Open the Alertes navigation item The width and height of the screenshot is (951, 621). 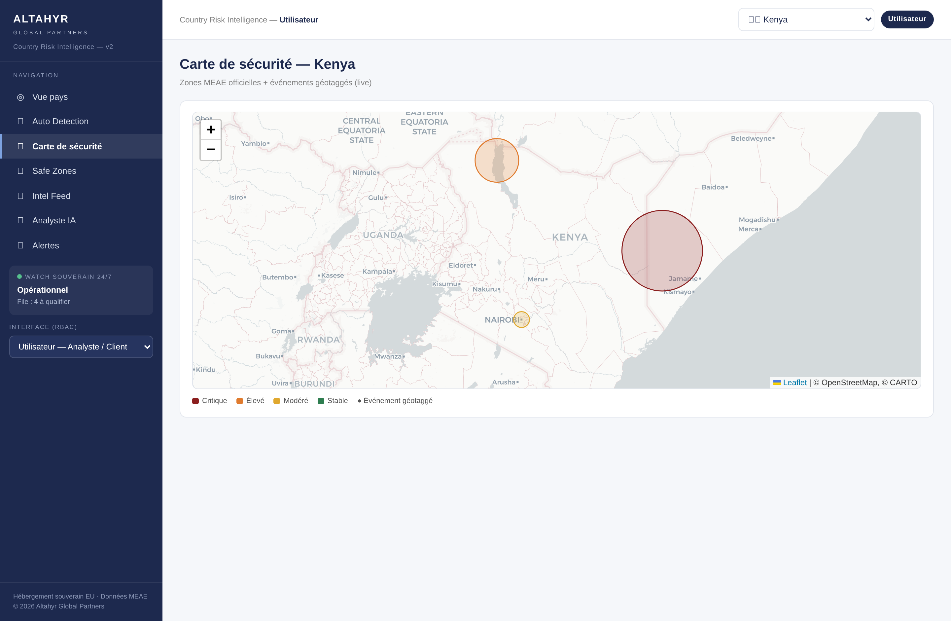coord(81,245)
